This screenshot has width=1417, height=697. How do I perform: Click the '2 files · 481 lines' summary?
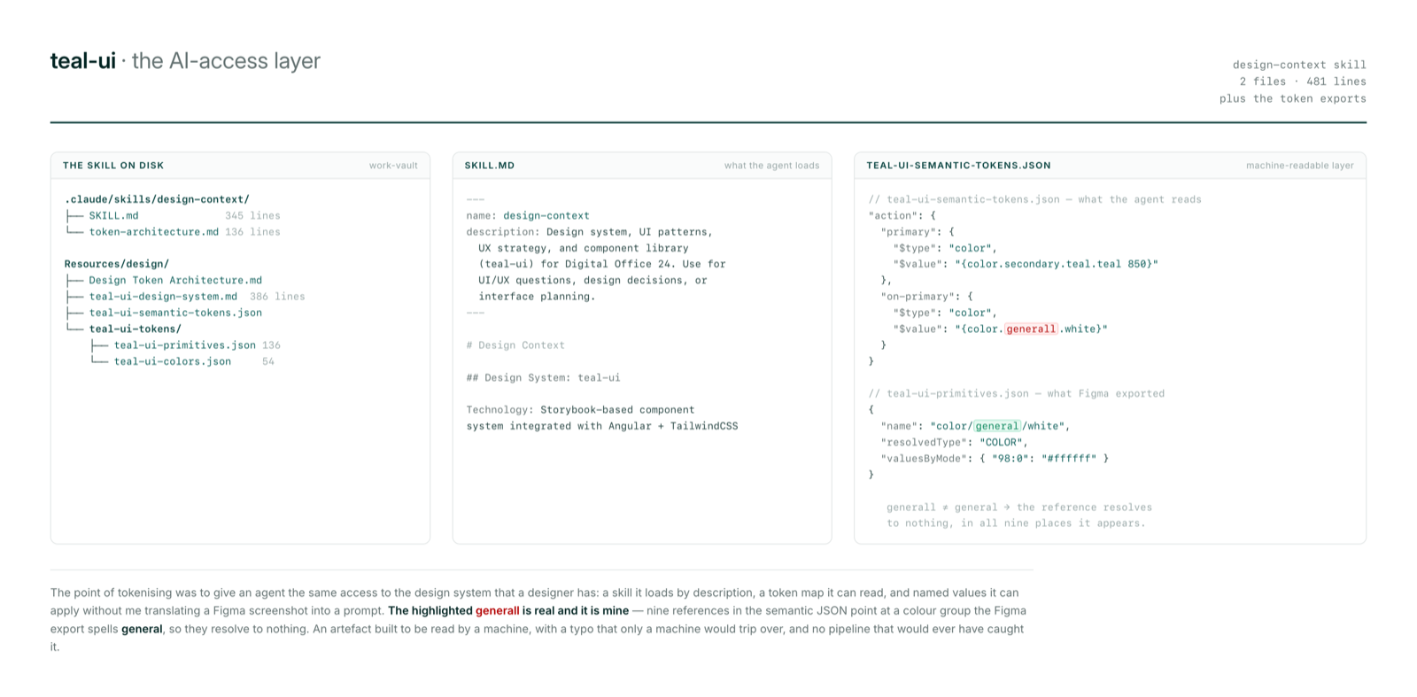point(1303,81)
